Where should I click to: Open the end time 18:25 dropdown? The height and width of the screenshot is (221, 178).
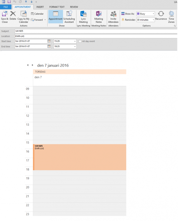(75, 46)
